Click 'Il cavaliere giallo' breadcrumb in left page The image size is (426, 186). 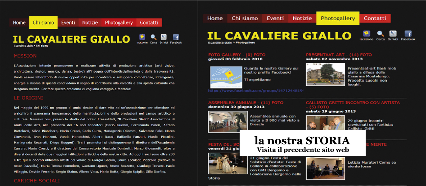click(23, 46)
